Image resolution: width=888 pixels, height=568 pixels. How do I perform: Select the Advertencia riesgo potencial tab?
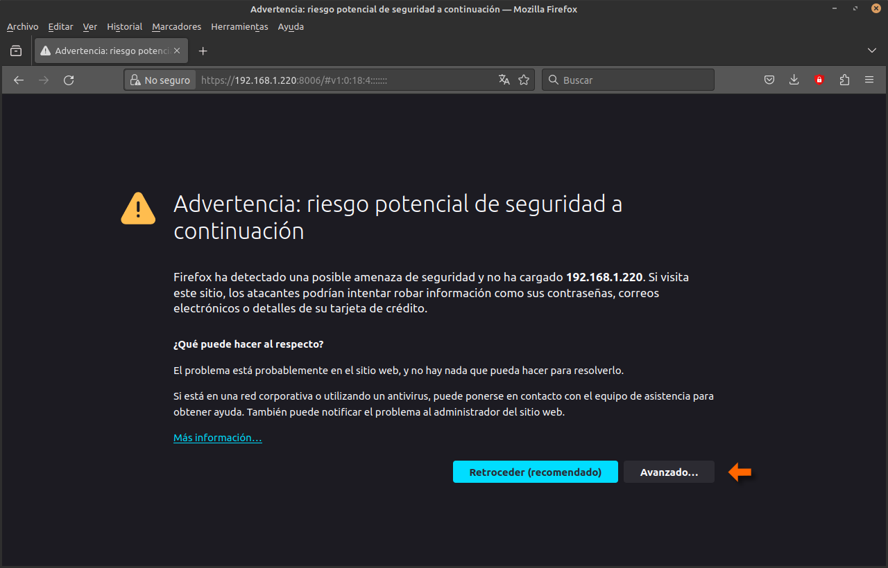click(x=111, y=51)
